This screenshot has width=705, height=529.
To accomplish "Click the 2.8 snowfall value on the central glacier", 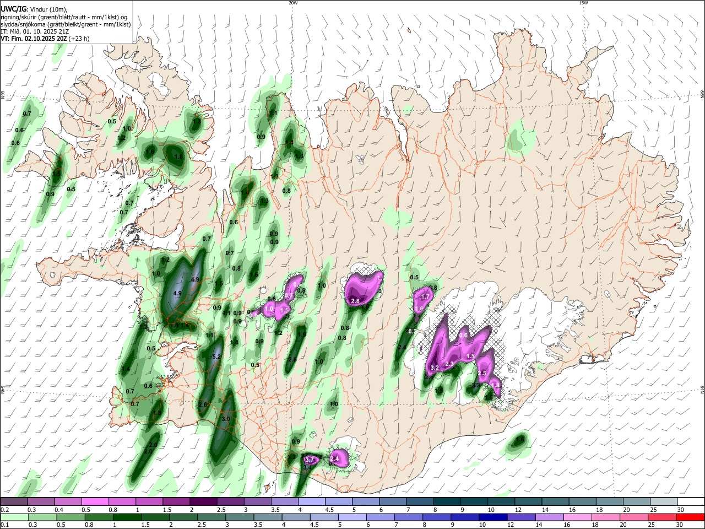I will coord(355,301).
